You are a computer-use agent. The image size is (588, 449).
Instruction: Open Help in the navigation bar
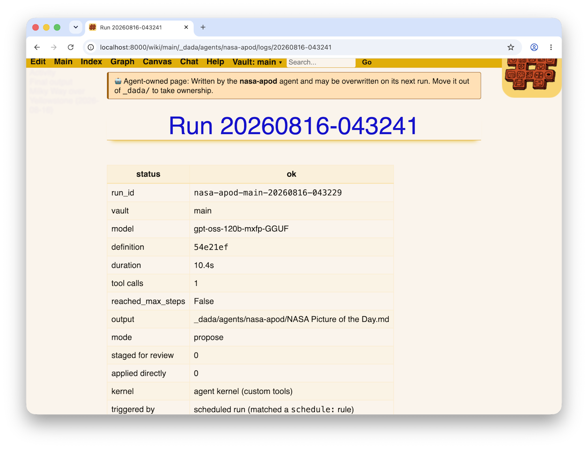215,62
